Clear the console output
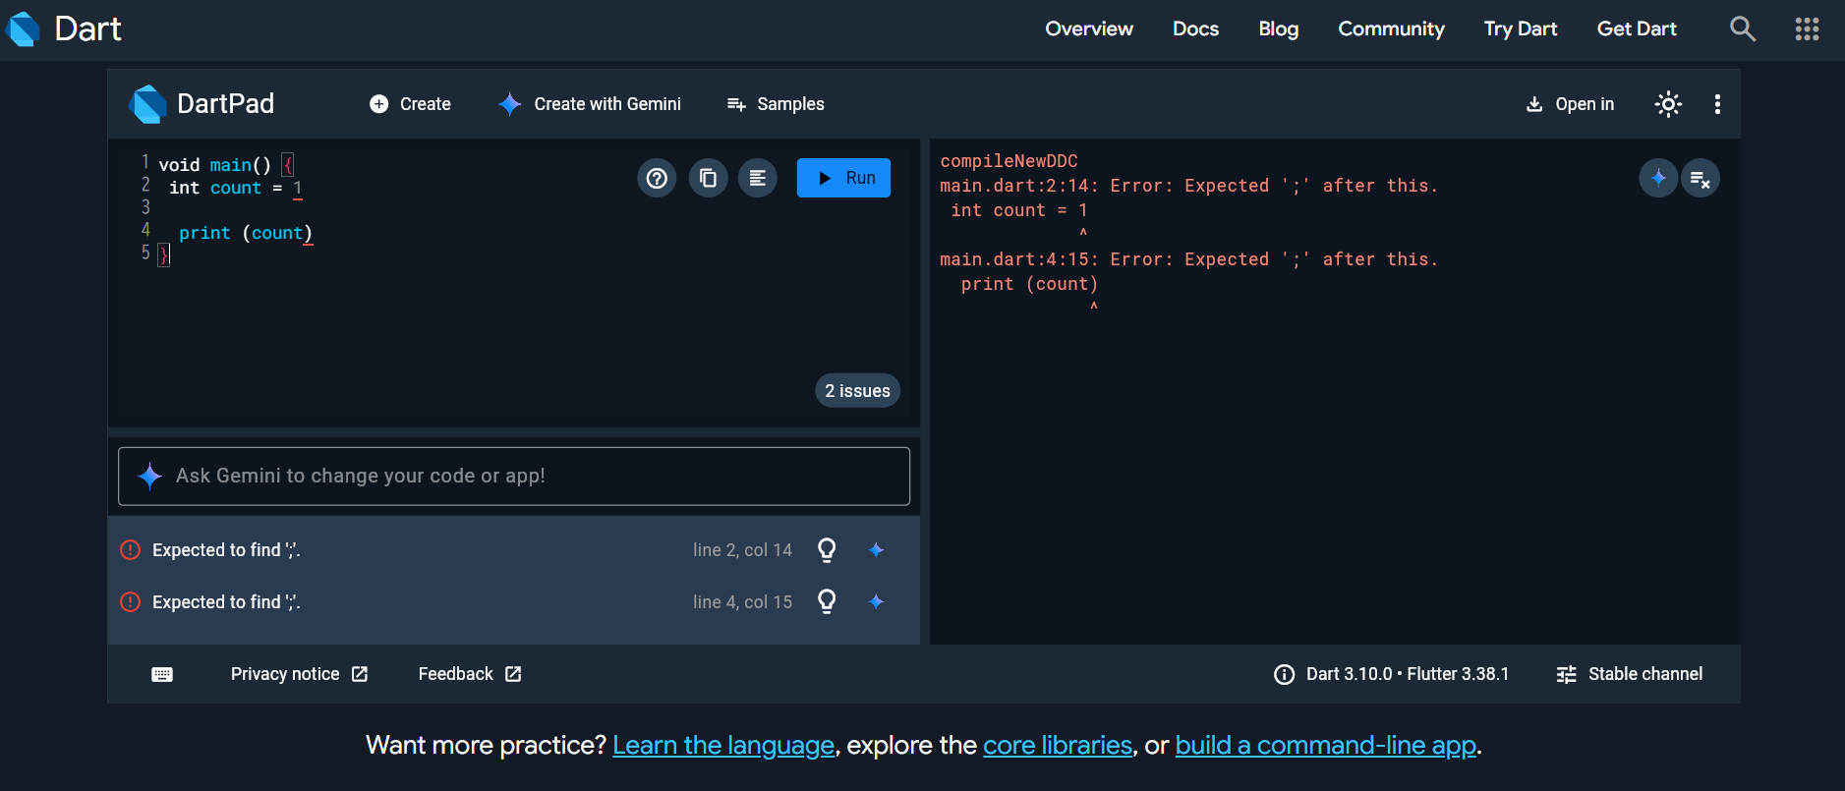 tap(1701, 179)
